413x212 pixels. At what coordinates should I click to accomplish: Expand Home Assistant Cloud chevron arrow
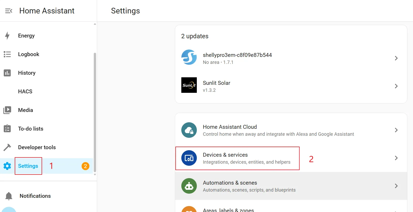pos(396,130)
